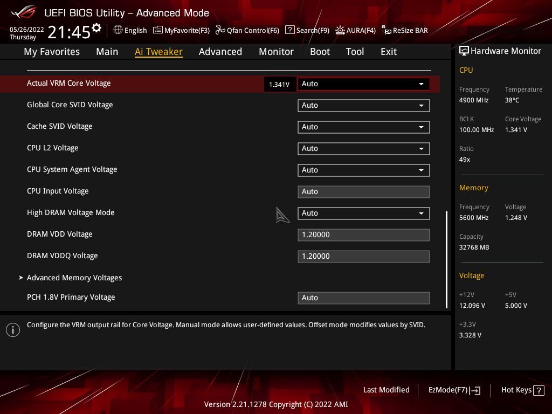Select Global Core SVID Voltage label
Image resolution: width=552 pixels, height=414 pixels.
(70, 105)
